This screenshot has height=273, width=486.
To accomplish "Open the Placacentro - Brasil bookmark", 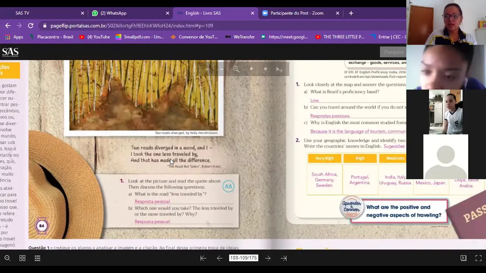I will click(x=51, y=37).
